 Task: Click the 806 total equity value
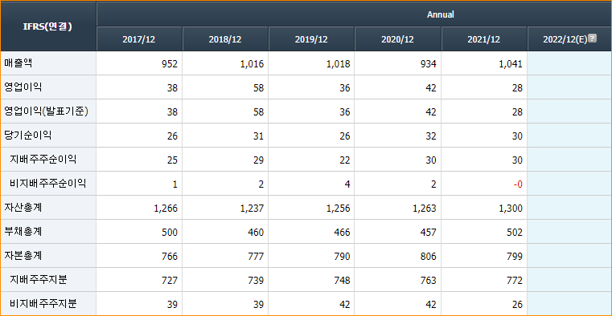pyautogui.click(x=428, y=257)
